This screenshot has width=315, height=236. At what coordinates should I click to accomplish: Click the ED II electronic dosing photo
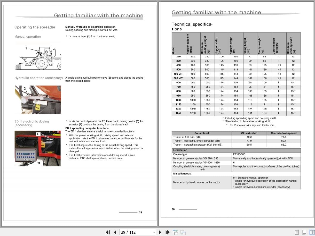pos(38,148)
